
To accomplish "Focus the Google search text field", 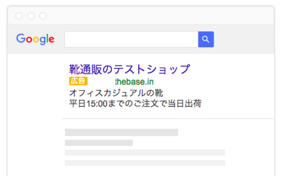I will [x=132, y=40].
